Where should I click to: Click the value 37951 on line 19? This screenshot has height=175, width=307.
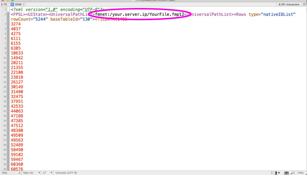click(x=17, y=101)
